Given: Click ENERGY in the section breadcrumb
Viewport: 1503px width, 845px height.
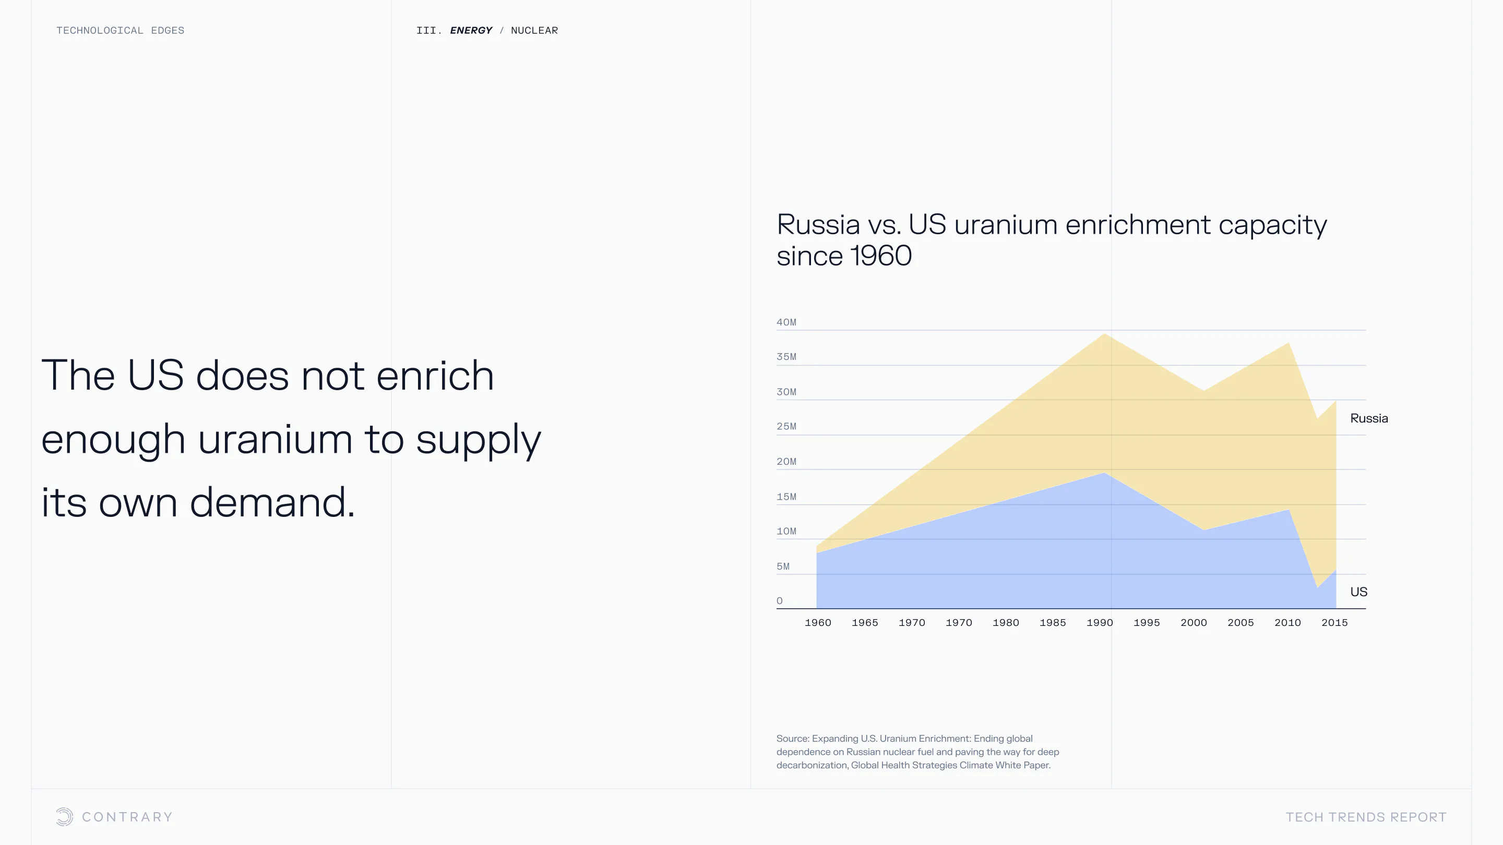Looking at the screenshot, I should pos(471,30).
